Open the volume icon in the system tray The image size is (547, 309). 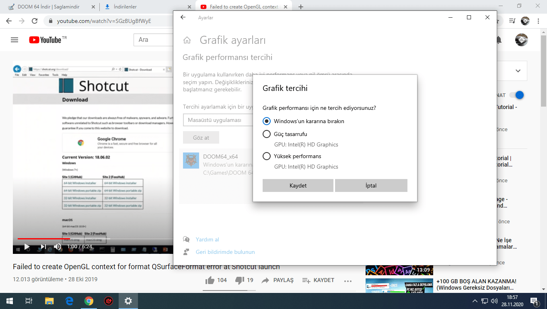point(494,301)
